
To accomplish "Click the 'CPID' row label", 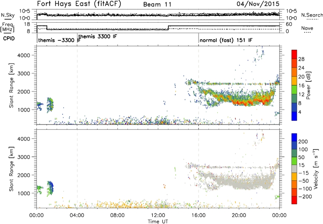I will pos(9,38).
